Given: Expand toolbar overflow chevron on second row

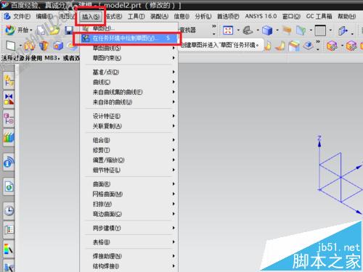Looking at the screenshot, I should (318, 42).
